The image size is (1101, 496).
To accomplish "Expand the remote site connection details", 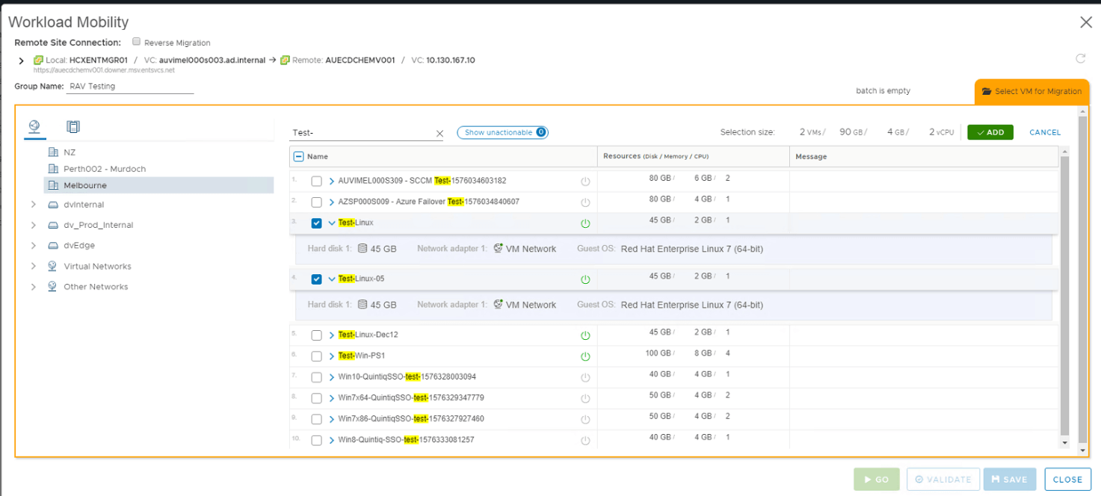I will coord(21,61).
